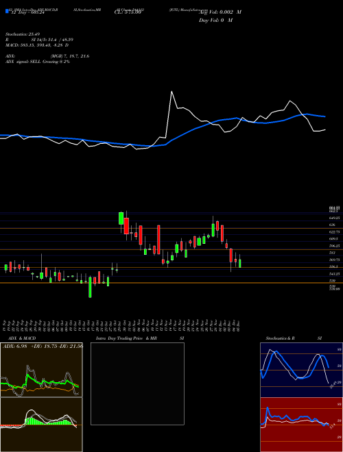Open the blue Stochastics chart panel
The height and width of the screenshot is (452, 343).
301,370
